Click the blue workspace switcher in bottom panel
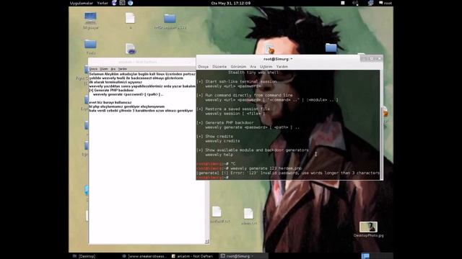 point(365,256)
